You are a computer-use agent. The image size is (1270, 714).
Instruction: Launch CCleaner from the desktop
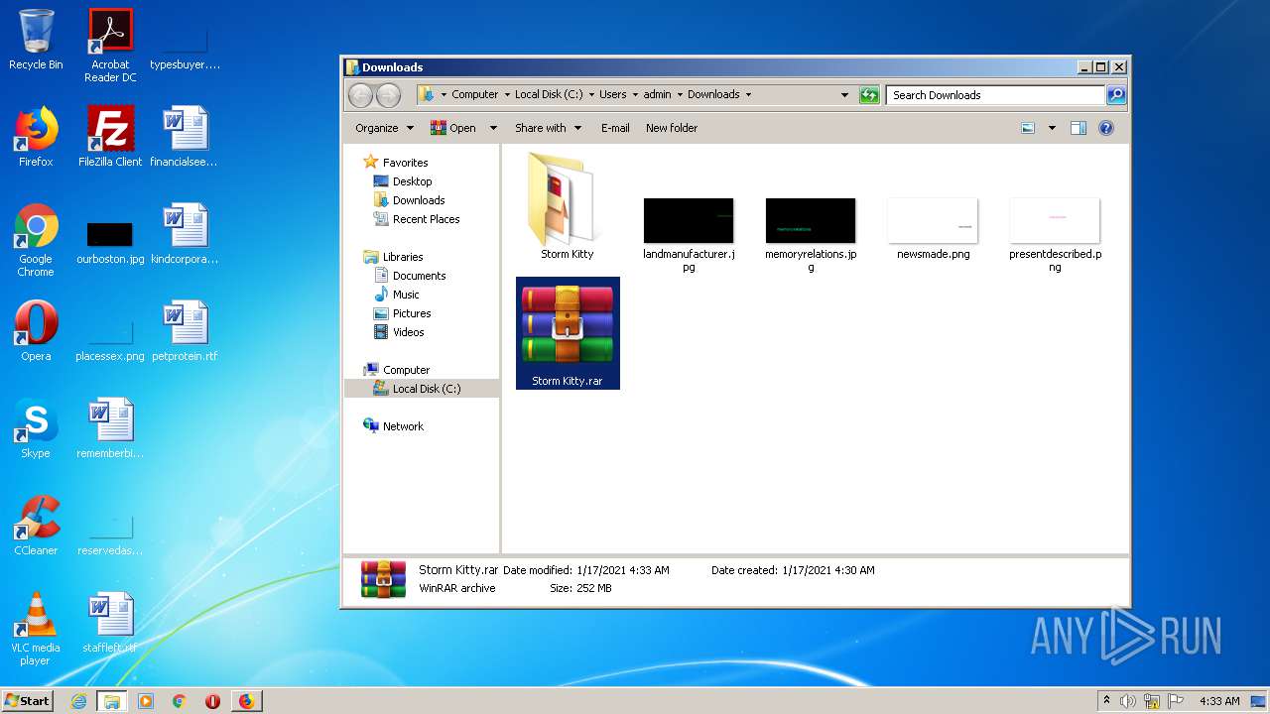click(x=36, y=526)
